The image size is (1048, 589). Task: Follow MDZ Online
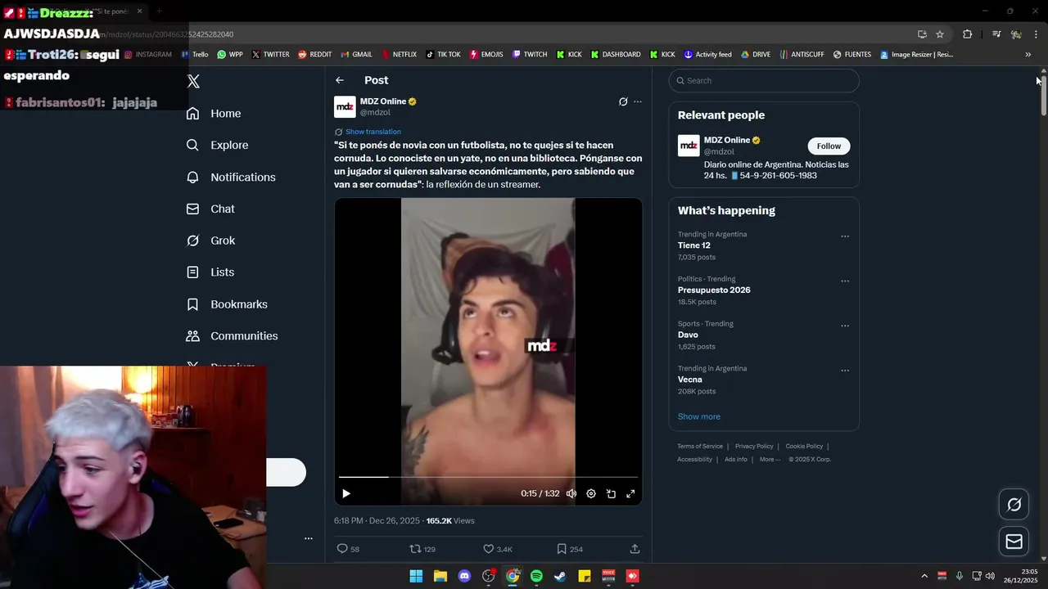tap(829, 146)
